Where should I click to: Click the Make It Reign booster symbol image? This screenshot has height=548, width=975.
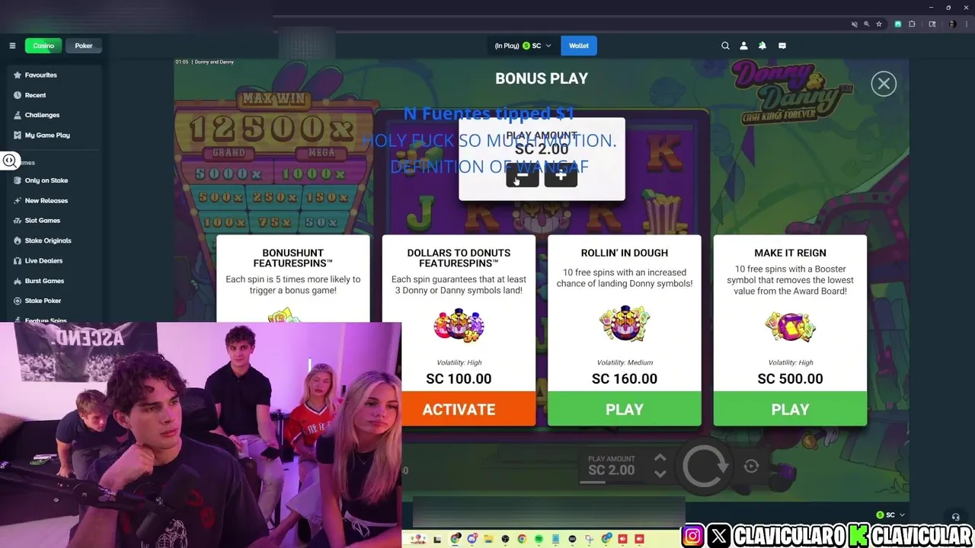790,327
